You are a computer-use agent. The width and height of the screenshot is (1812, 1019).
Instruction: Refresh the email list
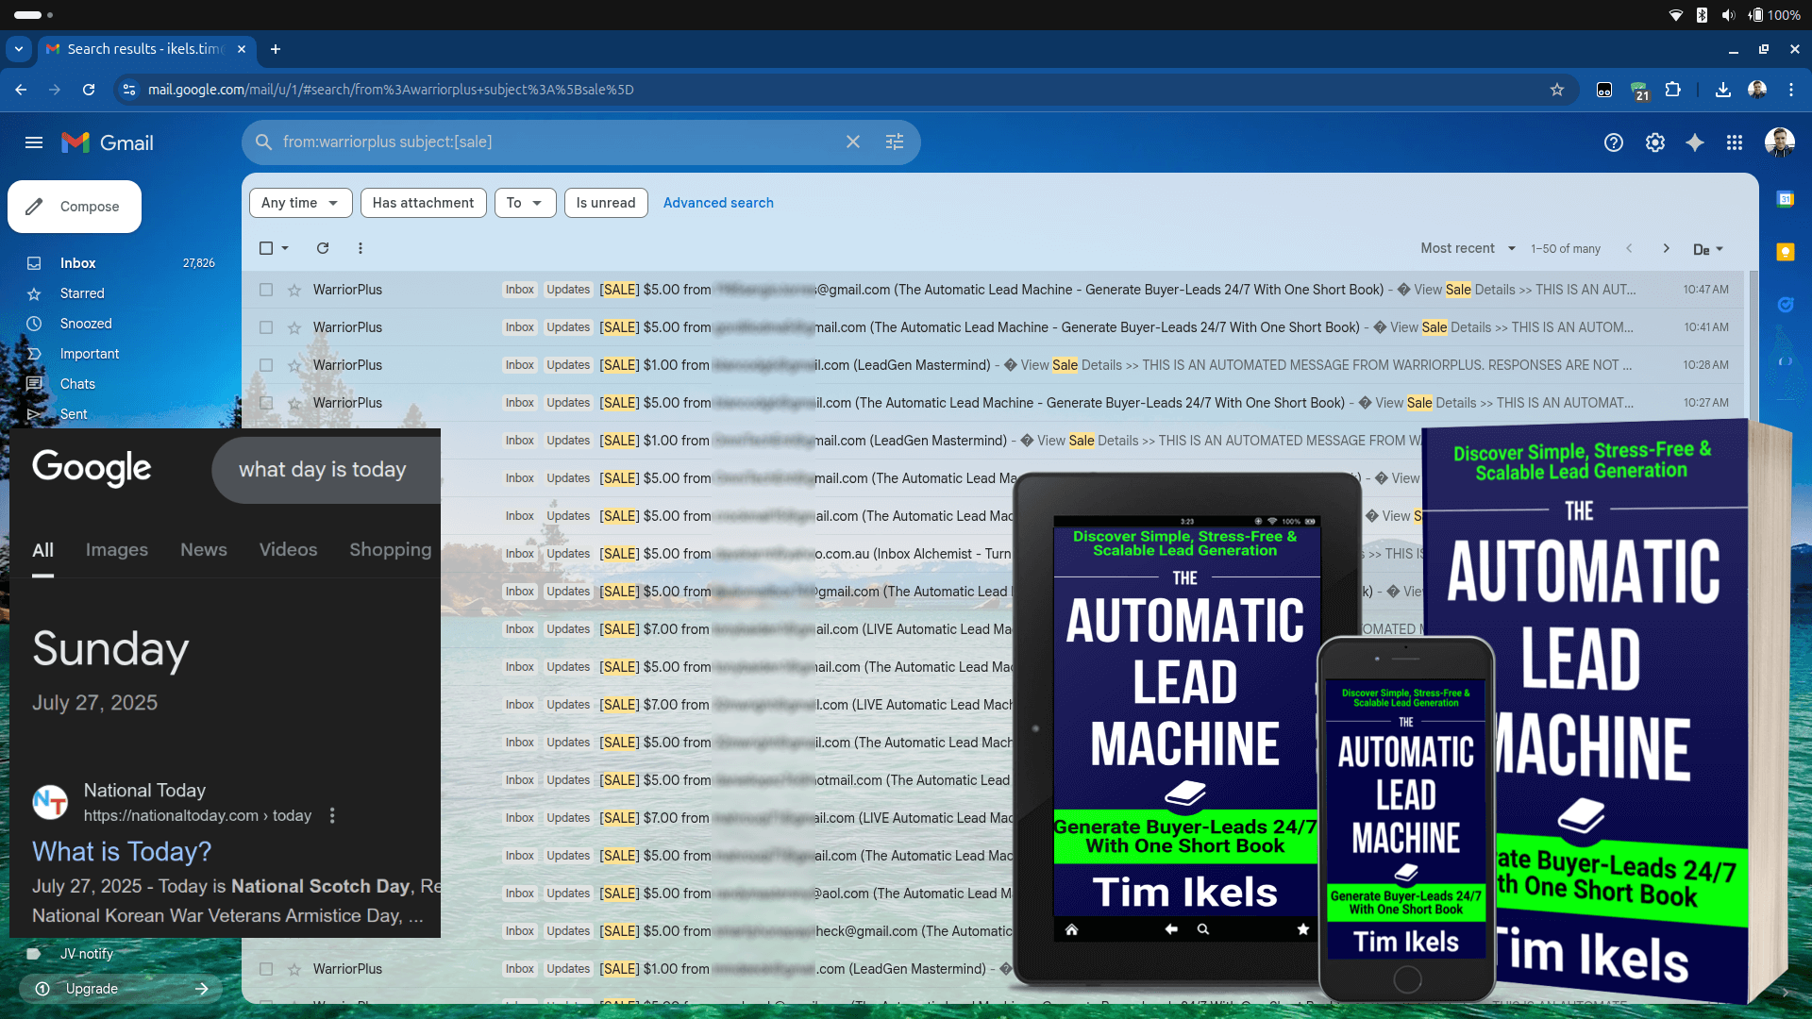[323, 248]
